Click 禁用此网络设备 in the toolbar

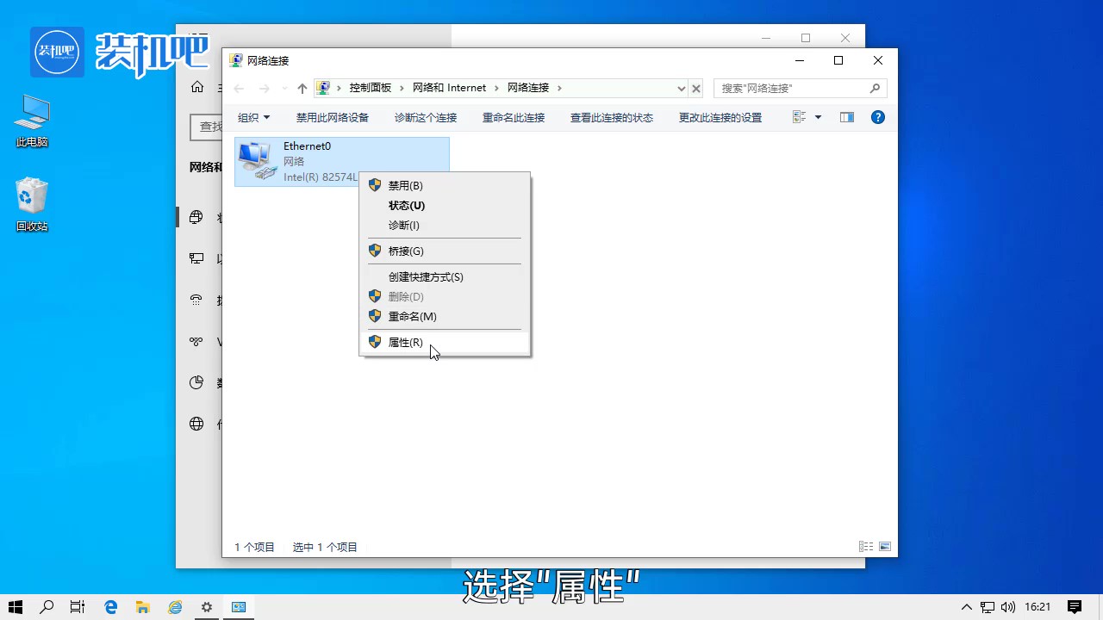click(332, 117)
